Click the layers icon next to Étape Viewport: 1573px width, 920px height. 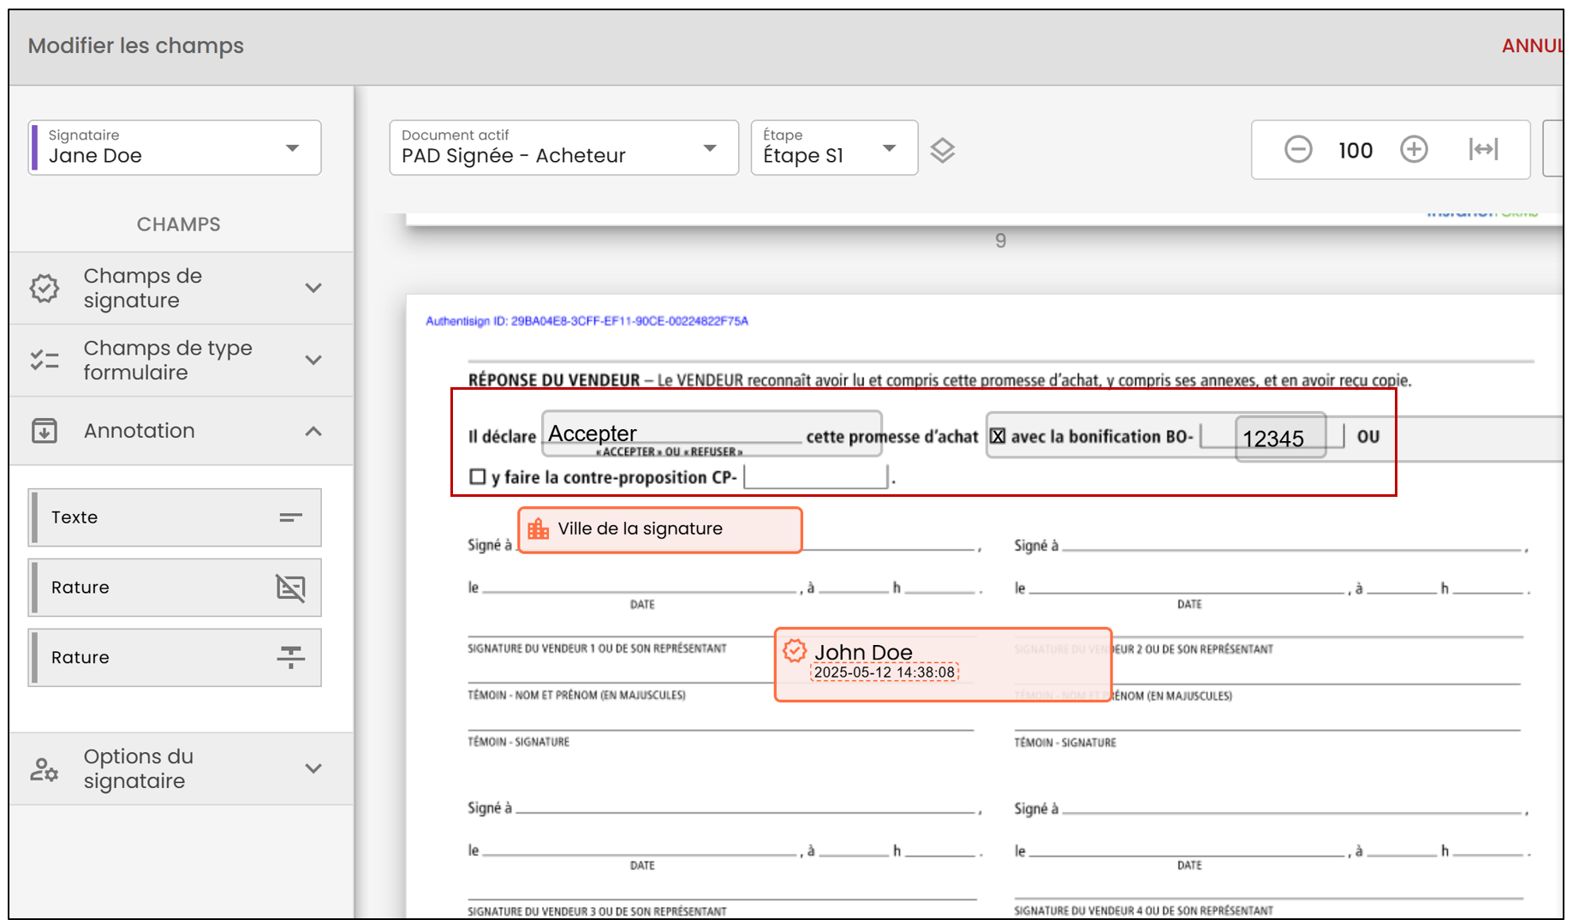point(942,150)
